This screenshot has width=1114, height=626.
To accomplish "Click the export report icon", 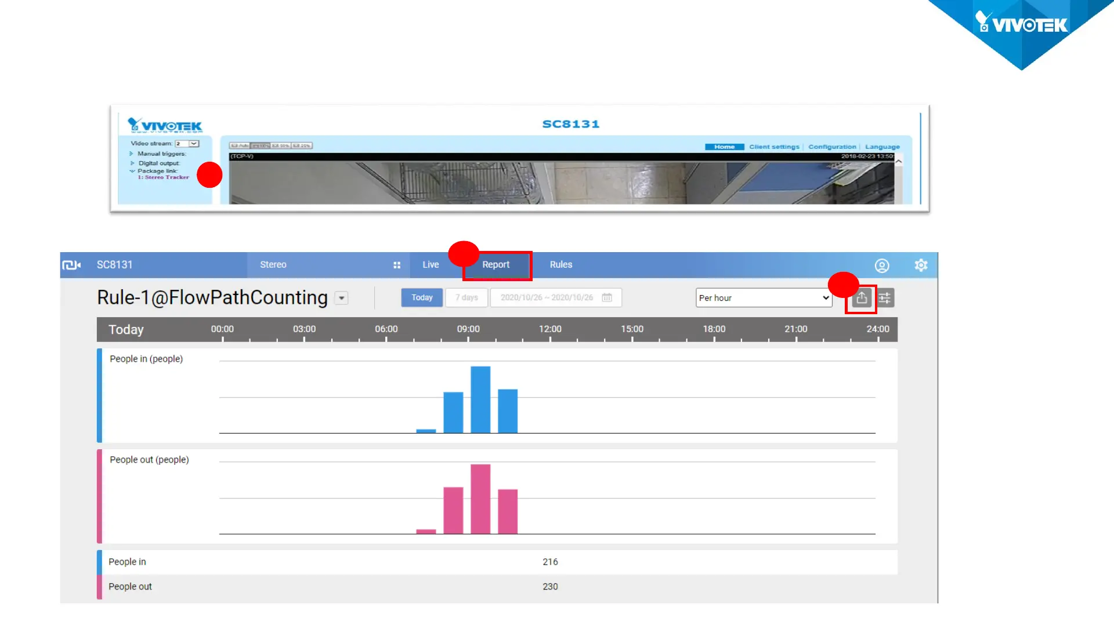I will coord(862,298).
